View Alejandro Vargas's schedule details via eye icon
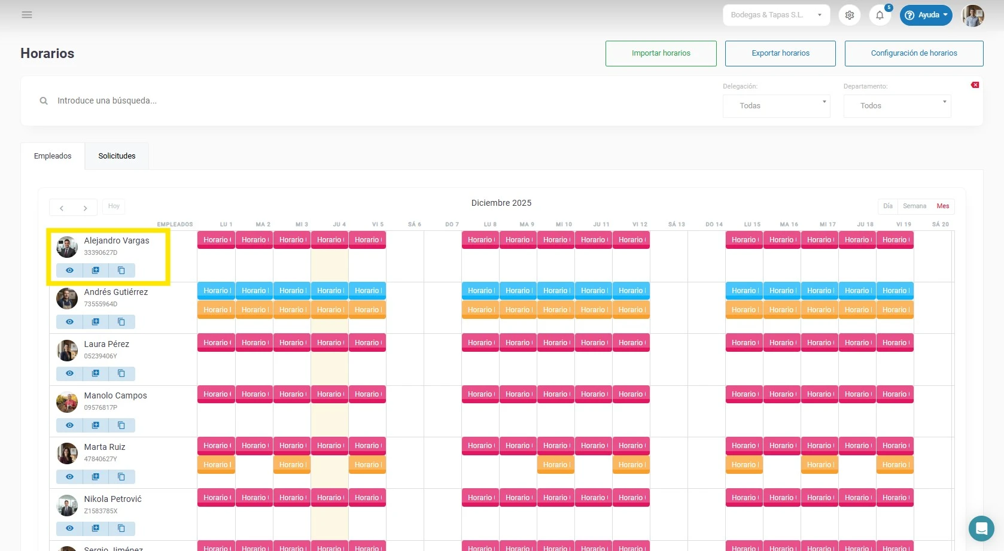The height and width of the screenshot is (551, 1004). (69, 270)
